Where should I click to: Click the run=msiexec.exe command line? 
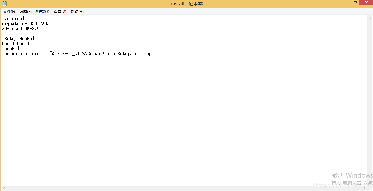[77, 54]
